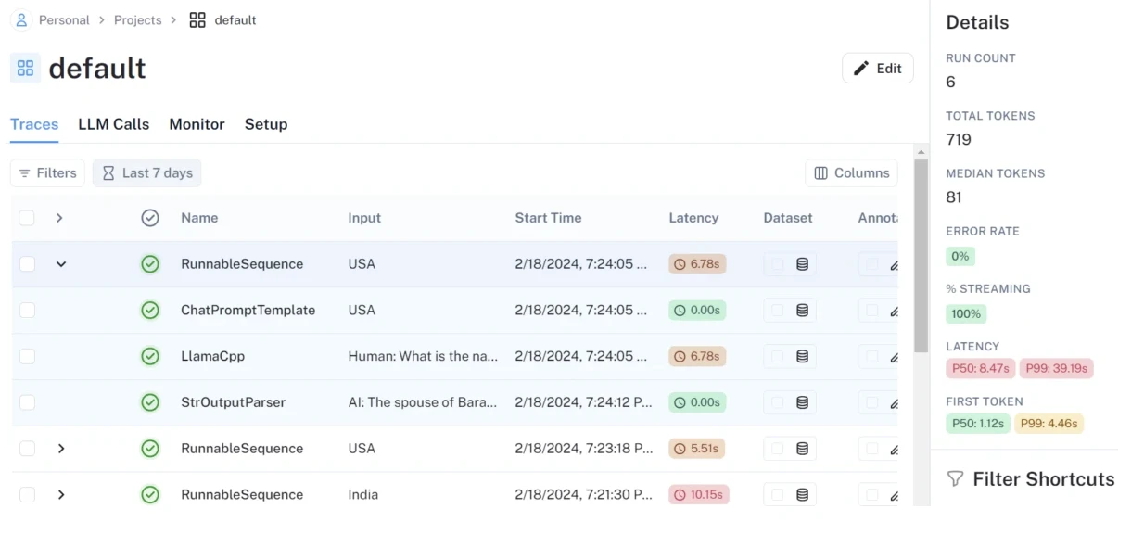
Task: Click success check icon on StrOutputParser row
Action: pyautogui.click(x=150, y=402)
